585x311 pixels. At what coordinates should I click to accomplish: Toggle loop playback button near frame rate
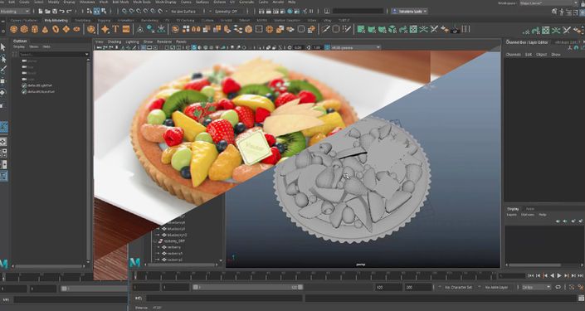click(x=558, y=287)
